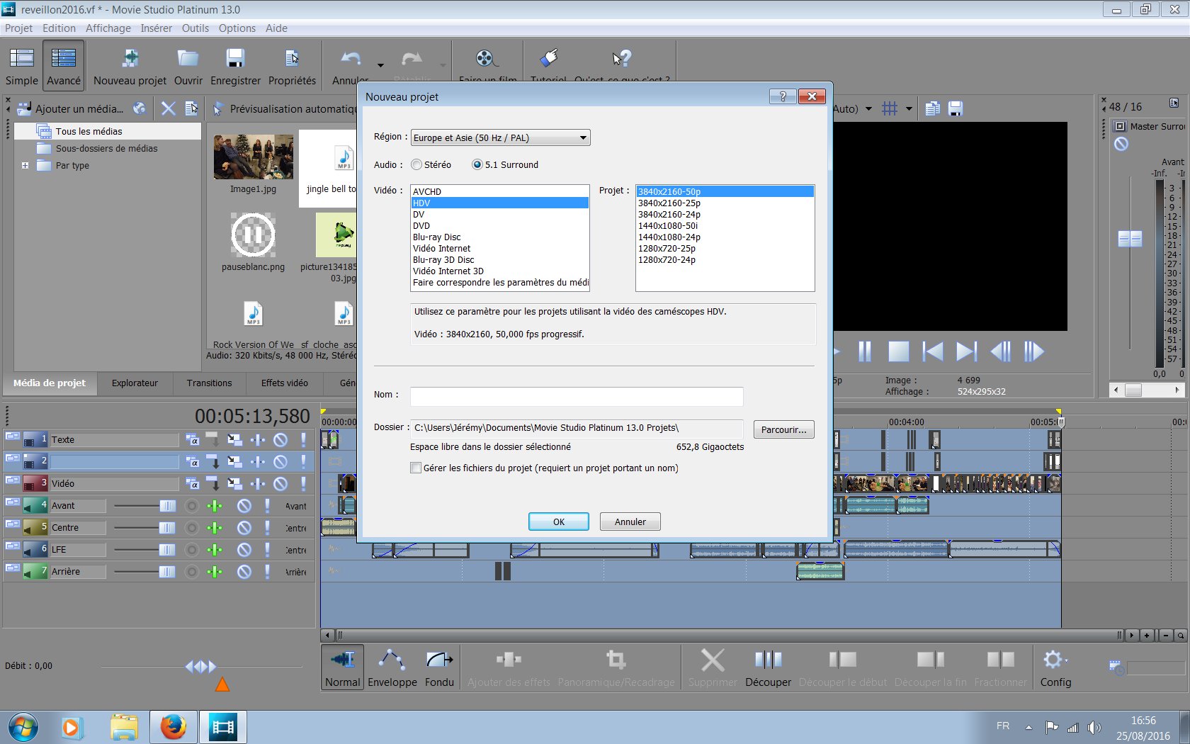
Task: Mute the LFE audio track
Action: (244, 550)
